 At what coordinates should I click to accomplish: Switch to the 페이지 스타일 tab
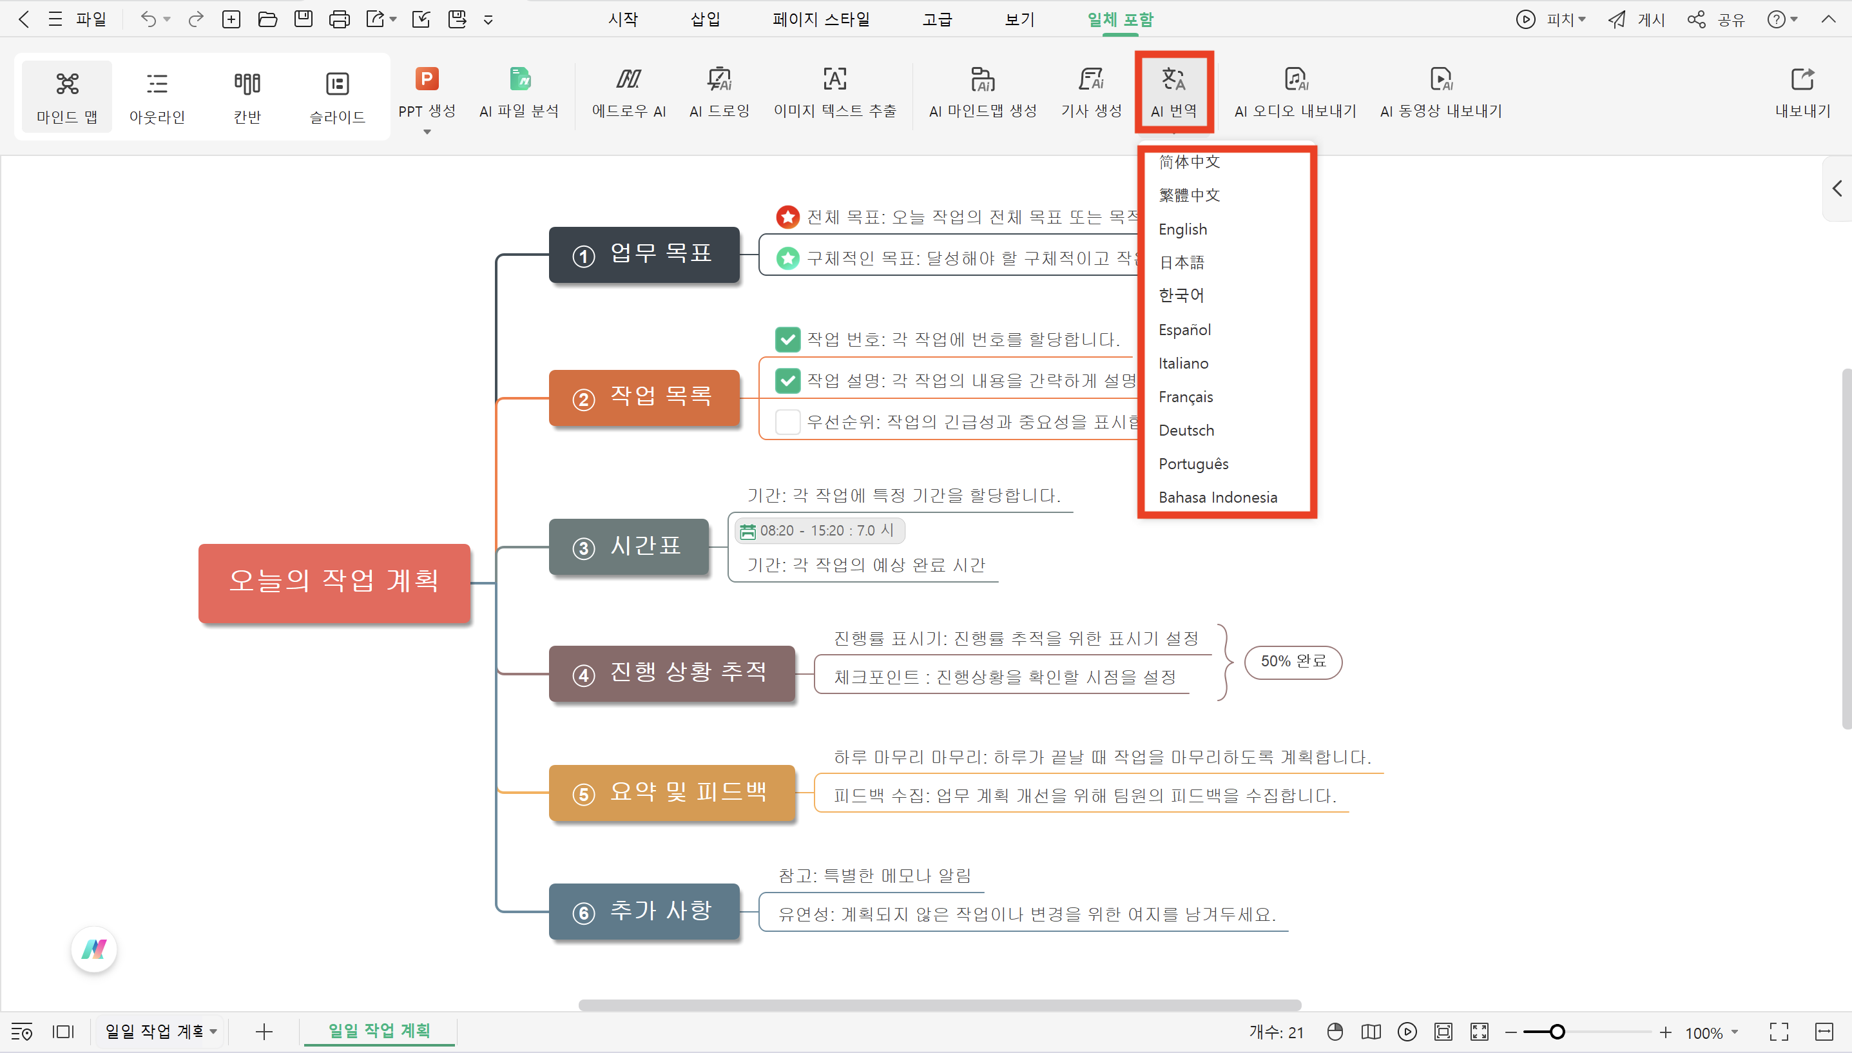[820, 19]
